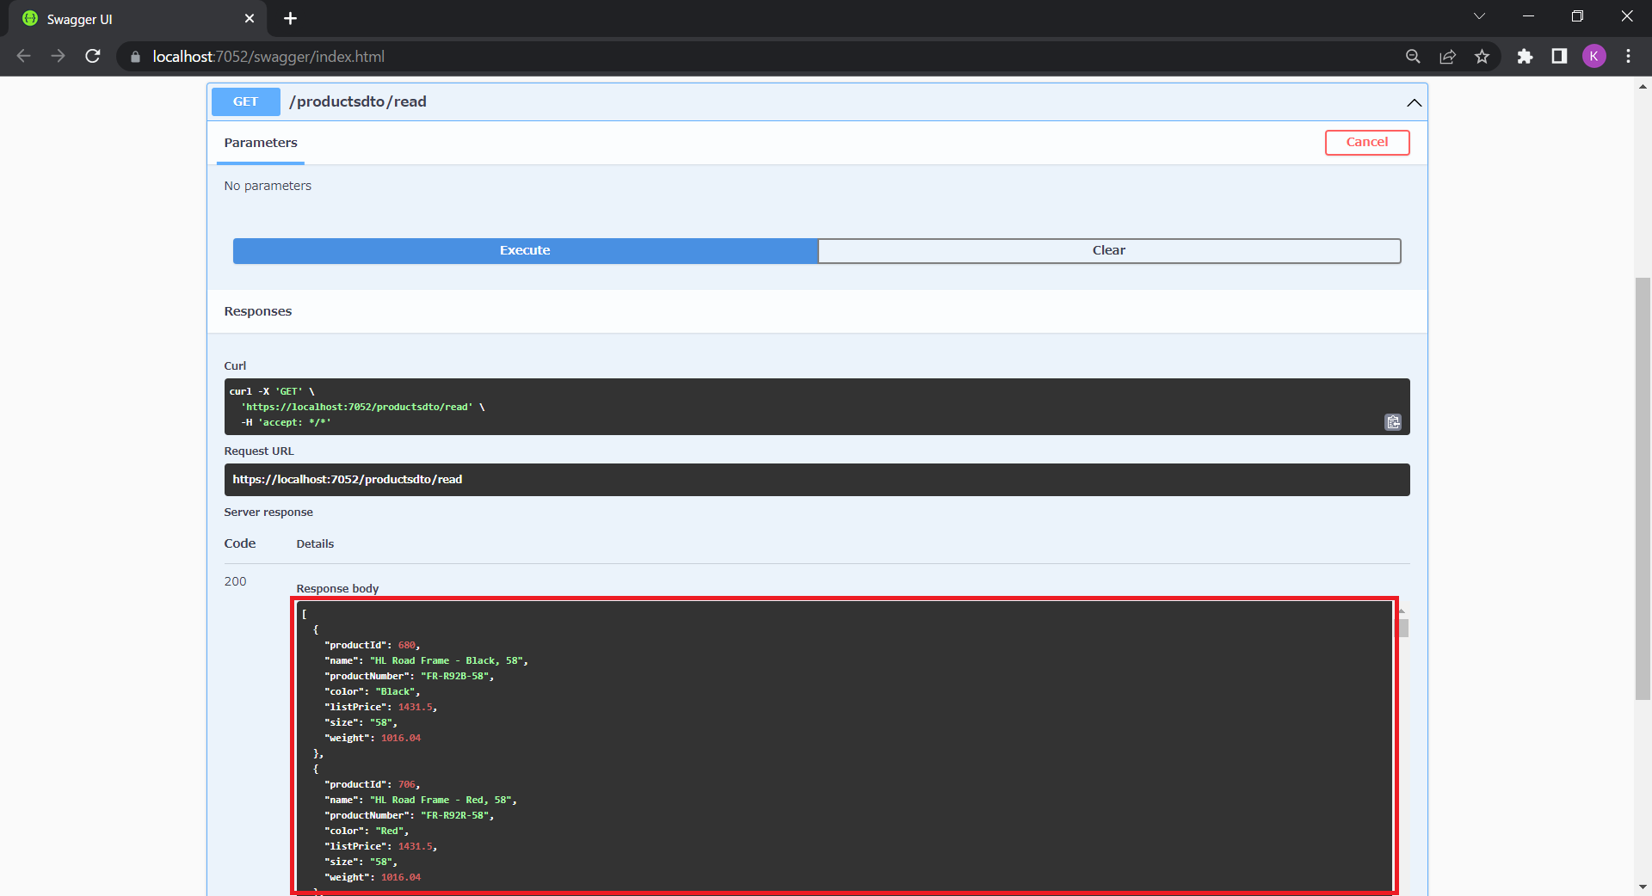Toggle the browser side panel
The height and width of the screenshot is (896, 1652).
[1559, 57]
